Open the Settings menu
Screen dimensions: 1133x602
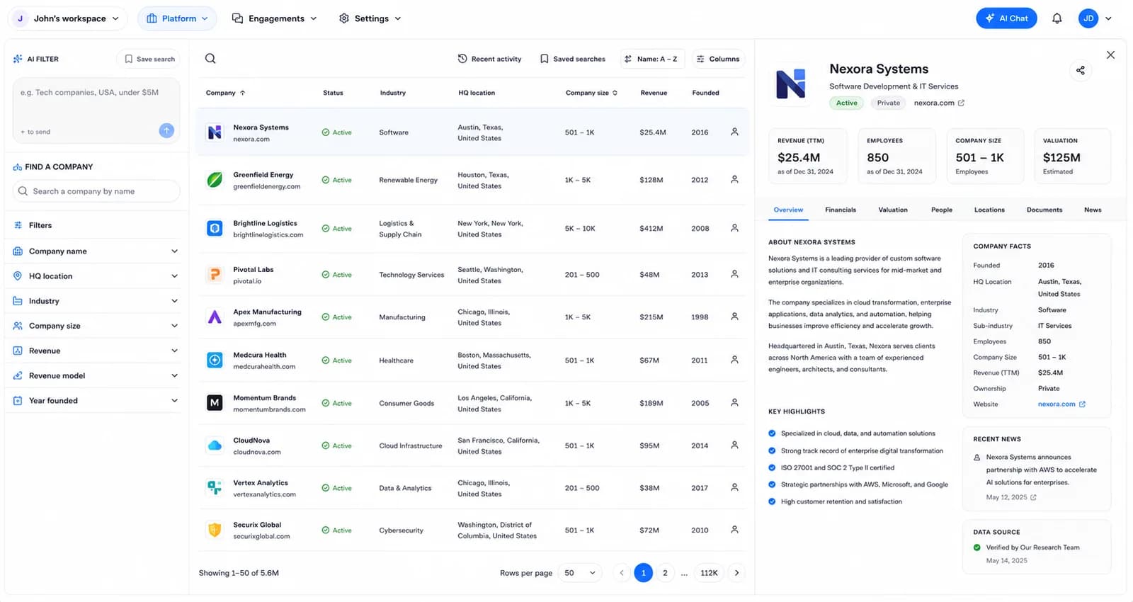(x=370, y=18)
